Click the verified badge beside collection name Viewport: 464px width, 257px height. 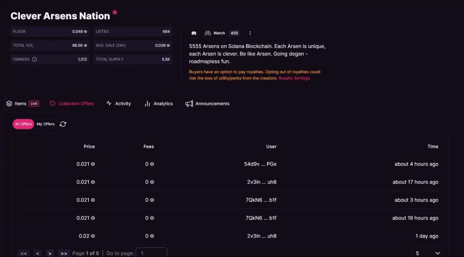115,13
